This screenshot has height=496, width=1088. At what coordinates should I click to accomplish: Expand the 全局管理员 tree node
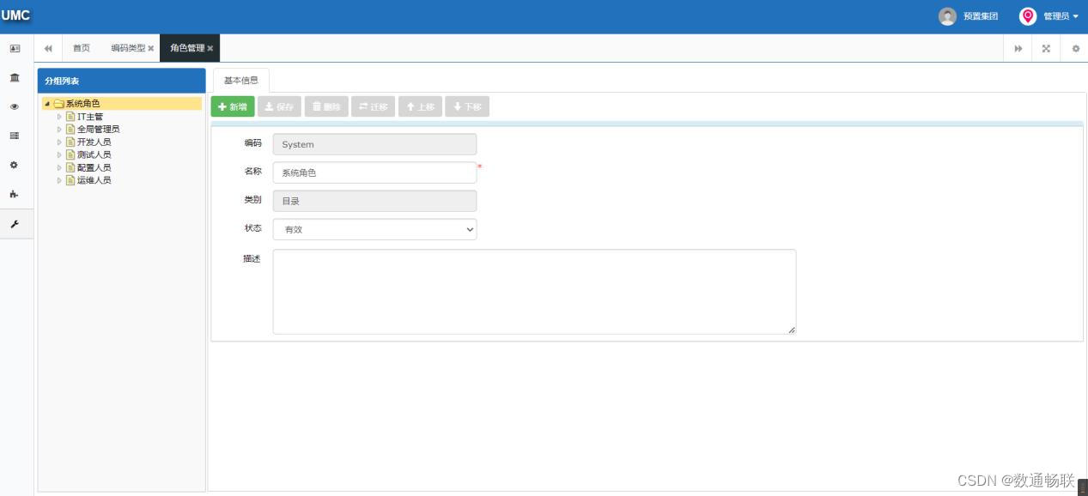point(59,130)
